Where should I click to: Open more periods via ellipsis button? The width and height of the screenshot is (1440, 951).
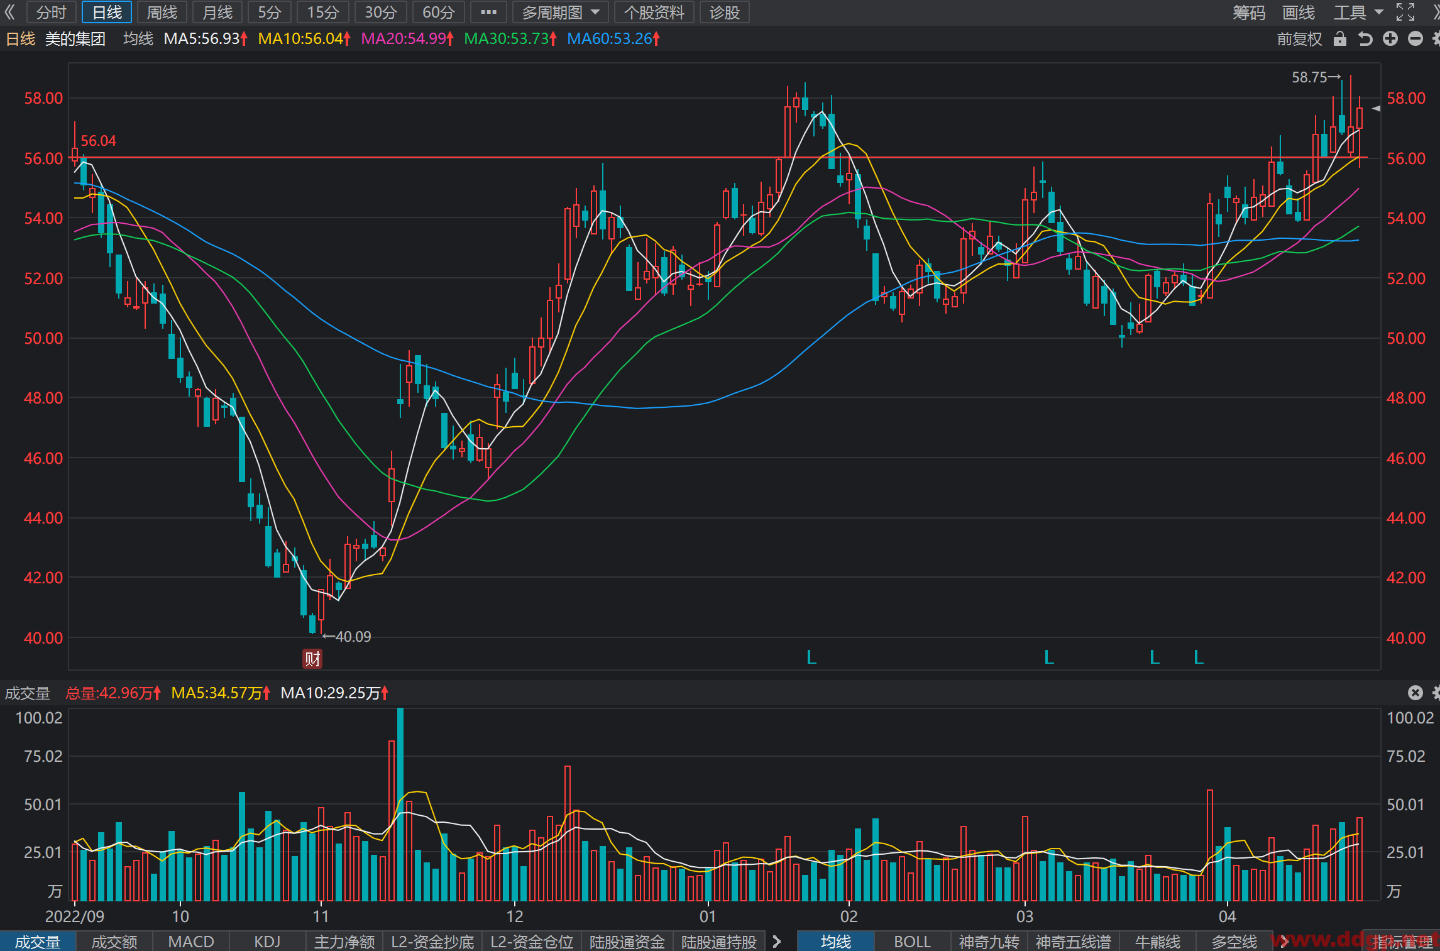tap(488, 12)
